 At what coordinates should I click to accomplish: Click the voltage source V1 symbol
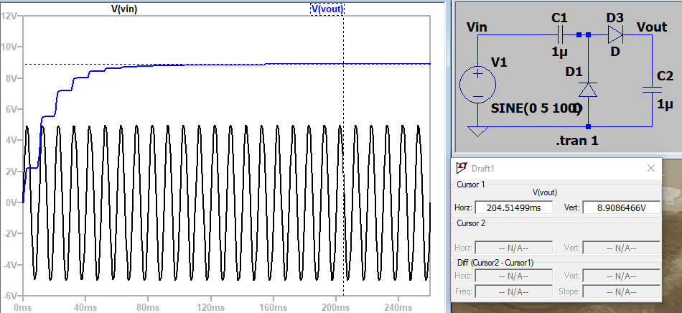point(477,84)
